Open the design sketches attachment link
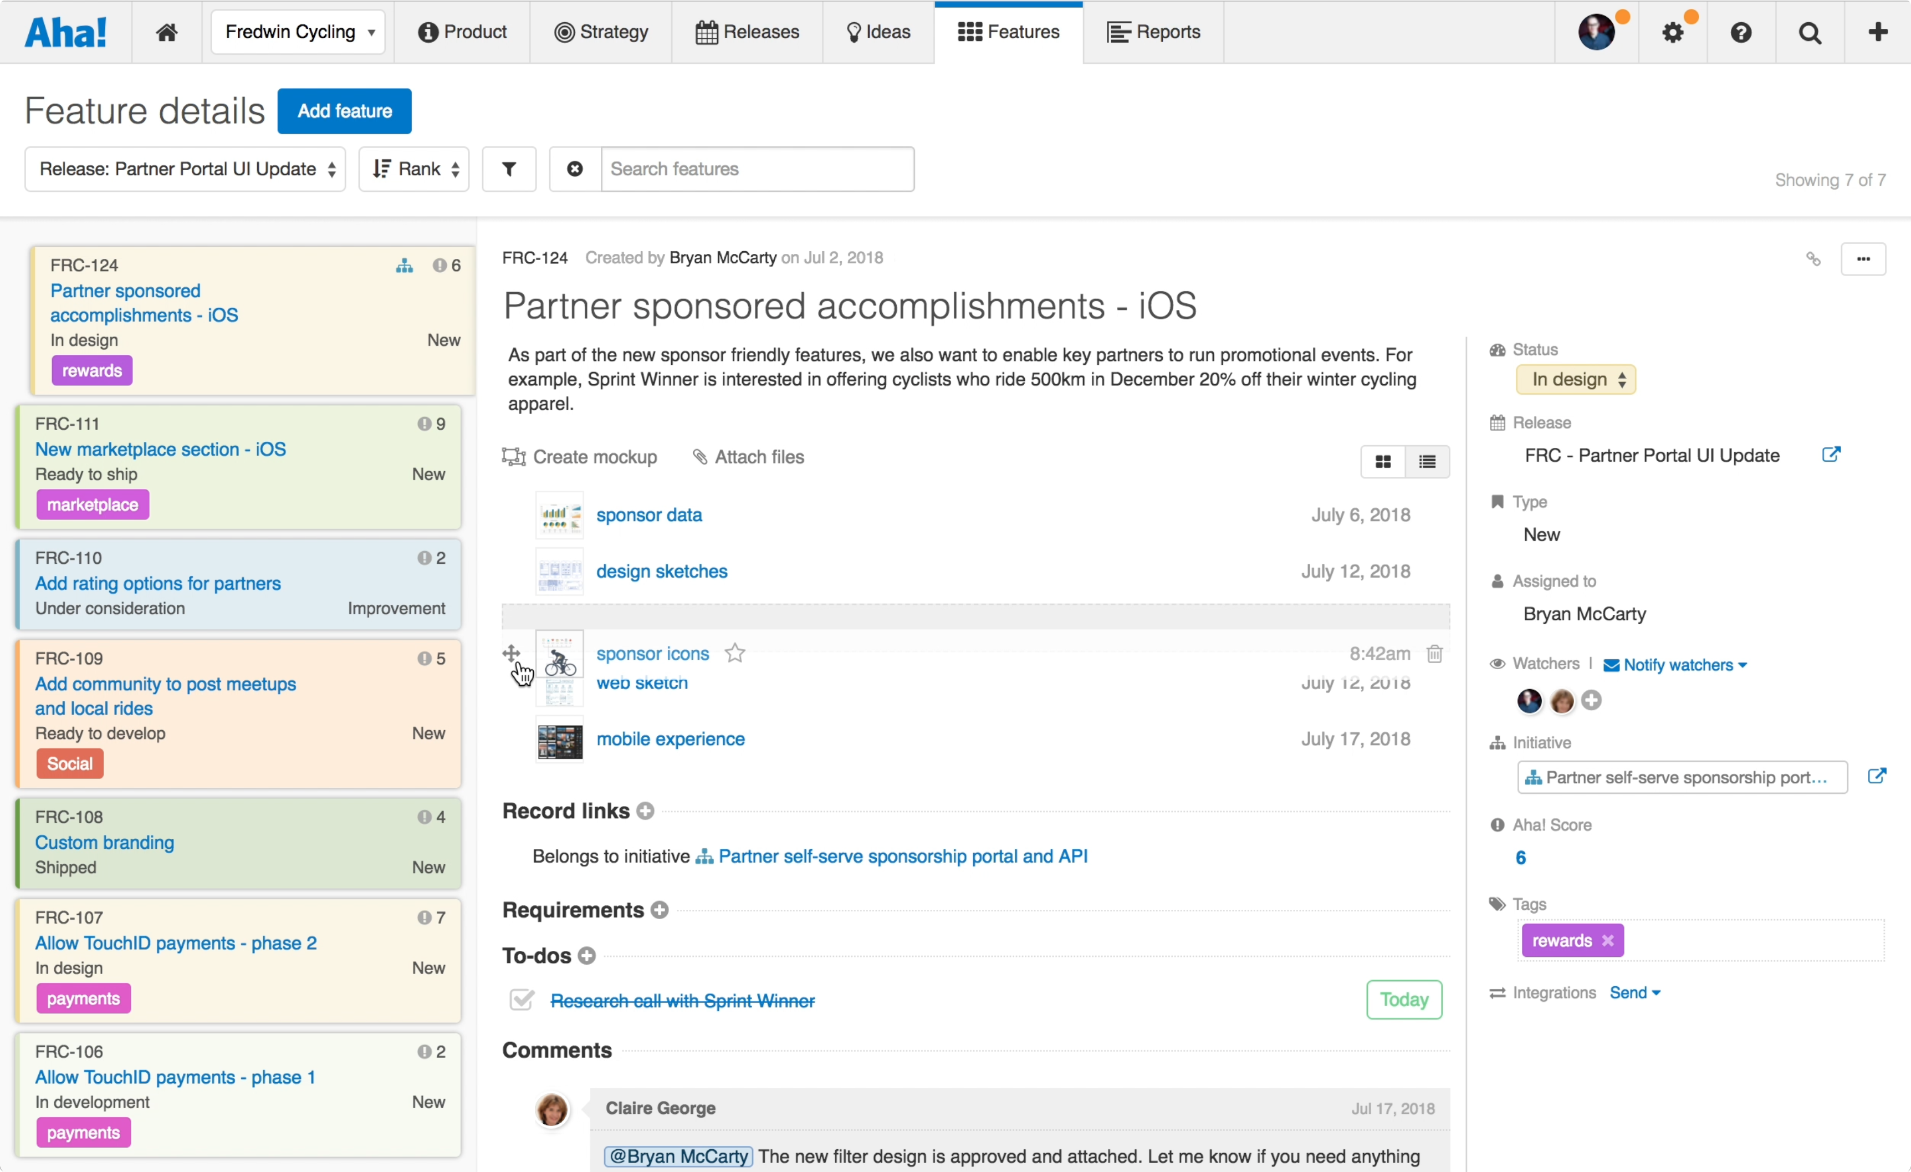The image size is (1911, 1172). [x=662, y=572]
